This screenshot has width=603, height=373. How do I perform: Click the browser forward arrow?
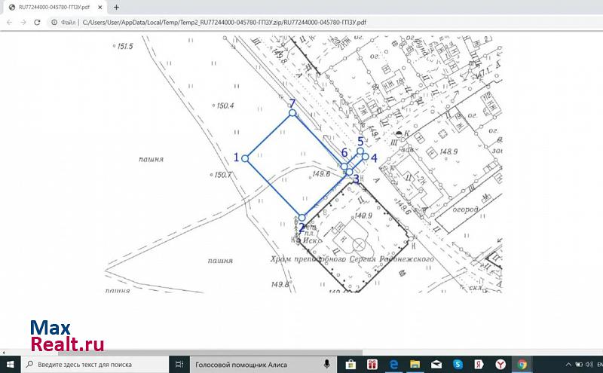[x=23, y=23]
